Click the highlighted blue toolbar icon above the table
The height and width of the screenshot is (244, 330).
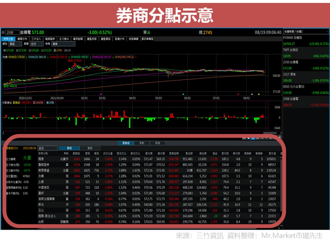(253, 138)
